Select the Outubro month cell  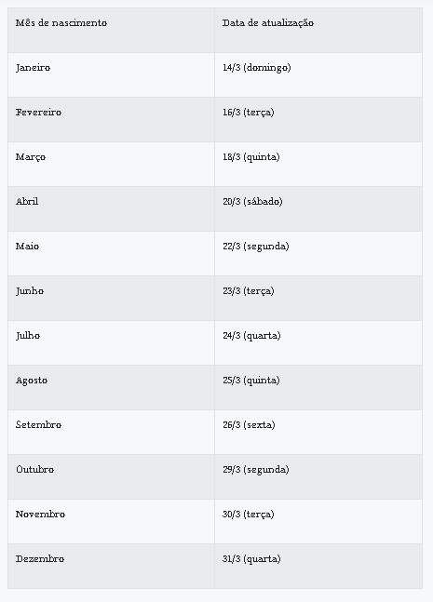click(x=111, y=476)
